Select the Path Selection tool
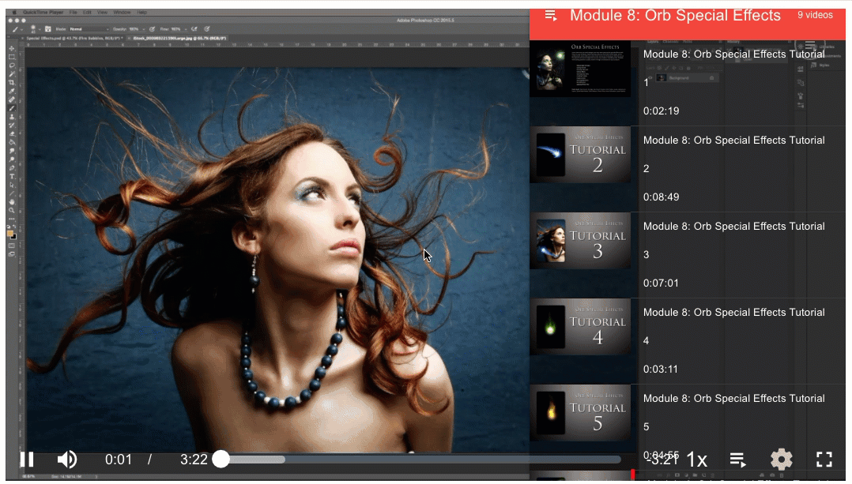Viewport: 852px width, 484px height. click(x=11, y=185)
